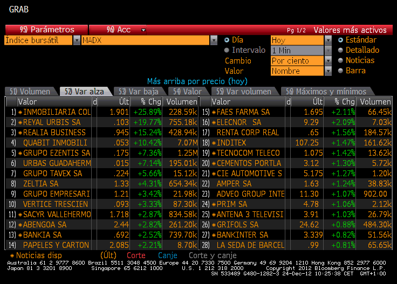Click news asterisk beside ABENGOA SA
Image resolution: width=397 pixels, height=284 pixels.
tap(20, 225)
